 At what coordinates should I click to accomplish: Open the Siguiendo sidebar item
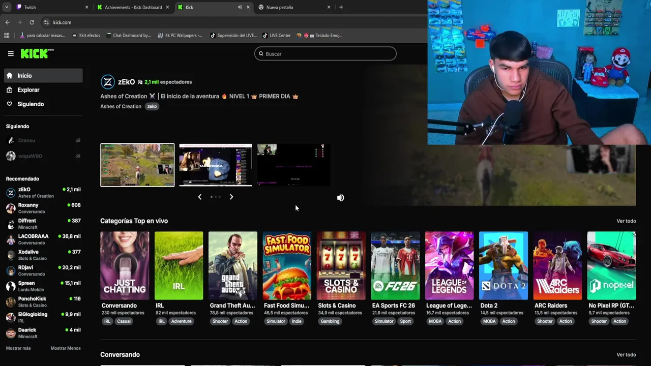pos(44,104)
